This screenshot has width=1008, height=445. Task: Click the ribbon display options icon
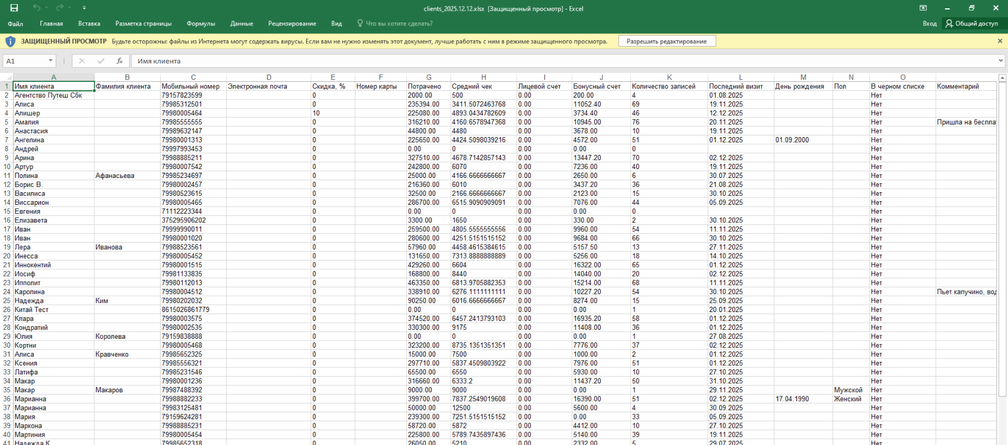point(923,8)
